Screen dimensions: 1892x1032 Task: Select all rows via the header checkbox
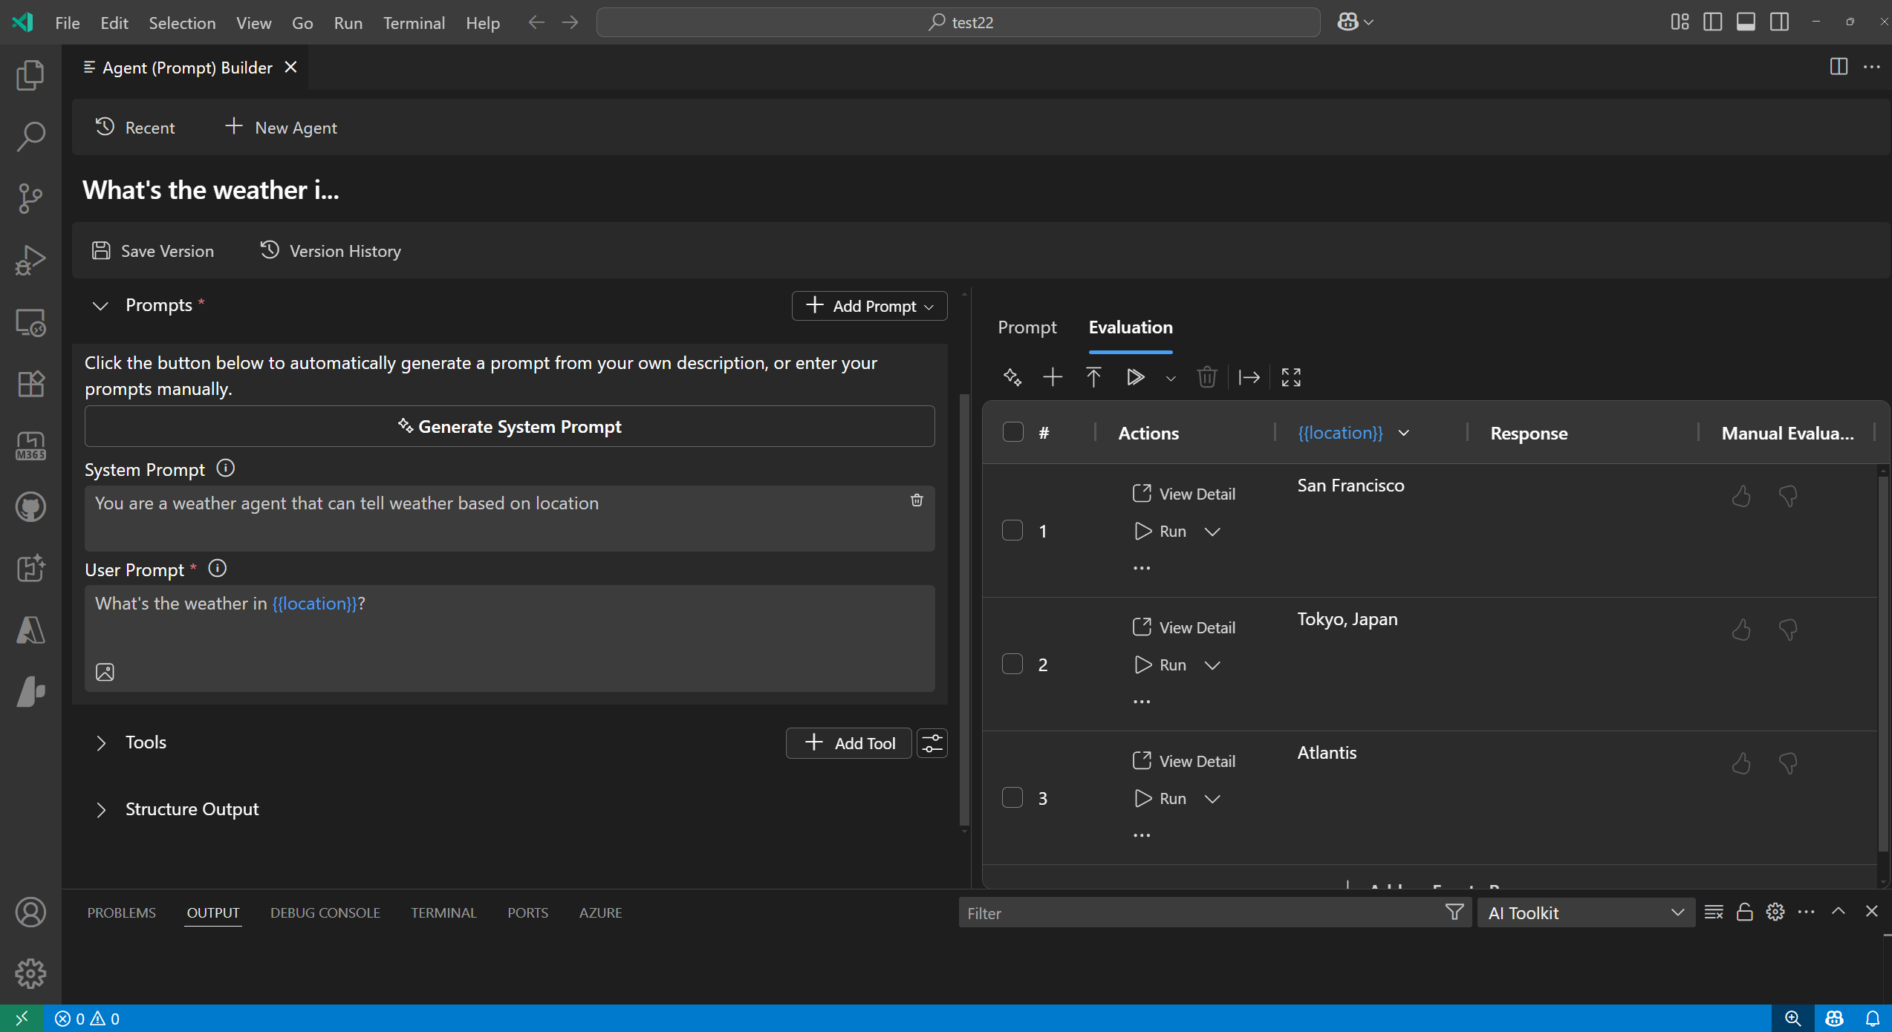point(1012,431)
